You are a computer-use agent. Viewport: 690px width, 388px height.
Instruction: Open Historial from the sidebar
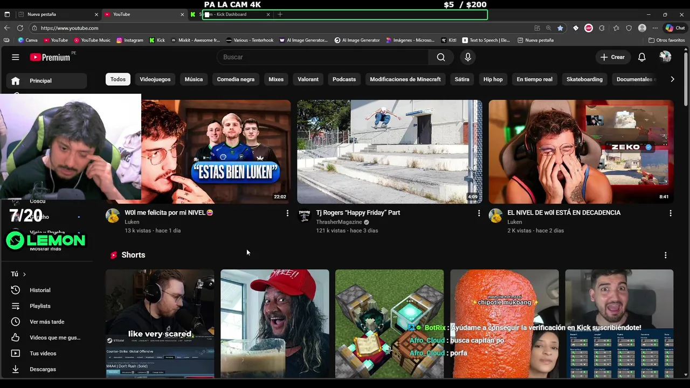(x=40, y=290)
